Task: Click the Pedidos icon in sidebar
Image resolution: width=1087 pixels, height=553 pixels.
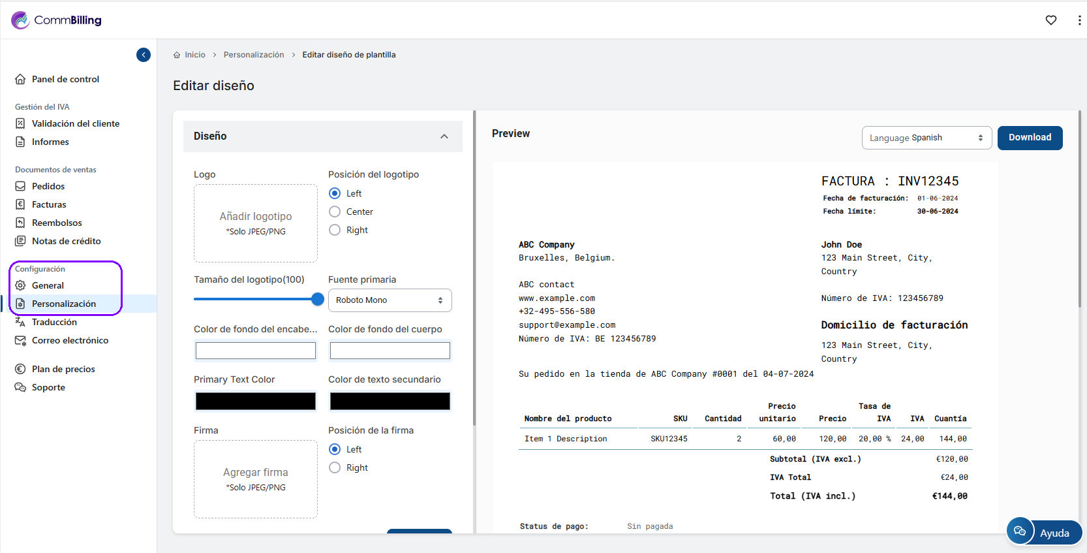Action: click(20, 186)
